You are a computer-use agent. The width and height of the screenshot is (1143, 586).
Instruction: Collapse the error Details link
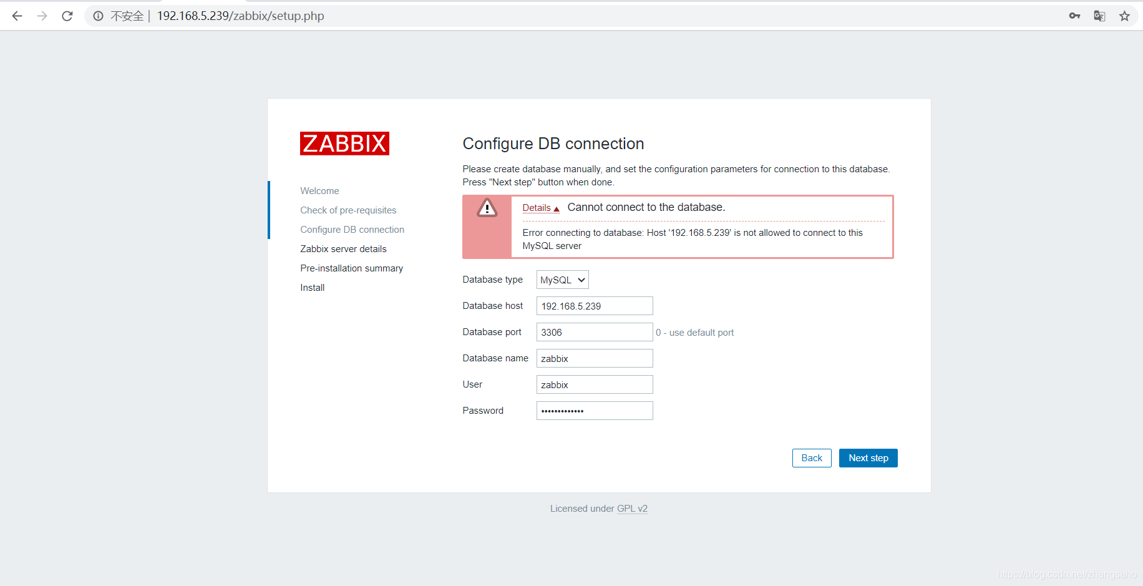click(540, 208)
